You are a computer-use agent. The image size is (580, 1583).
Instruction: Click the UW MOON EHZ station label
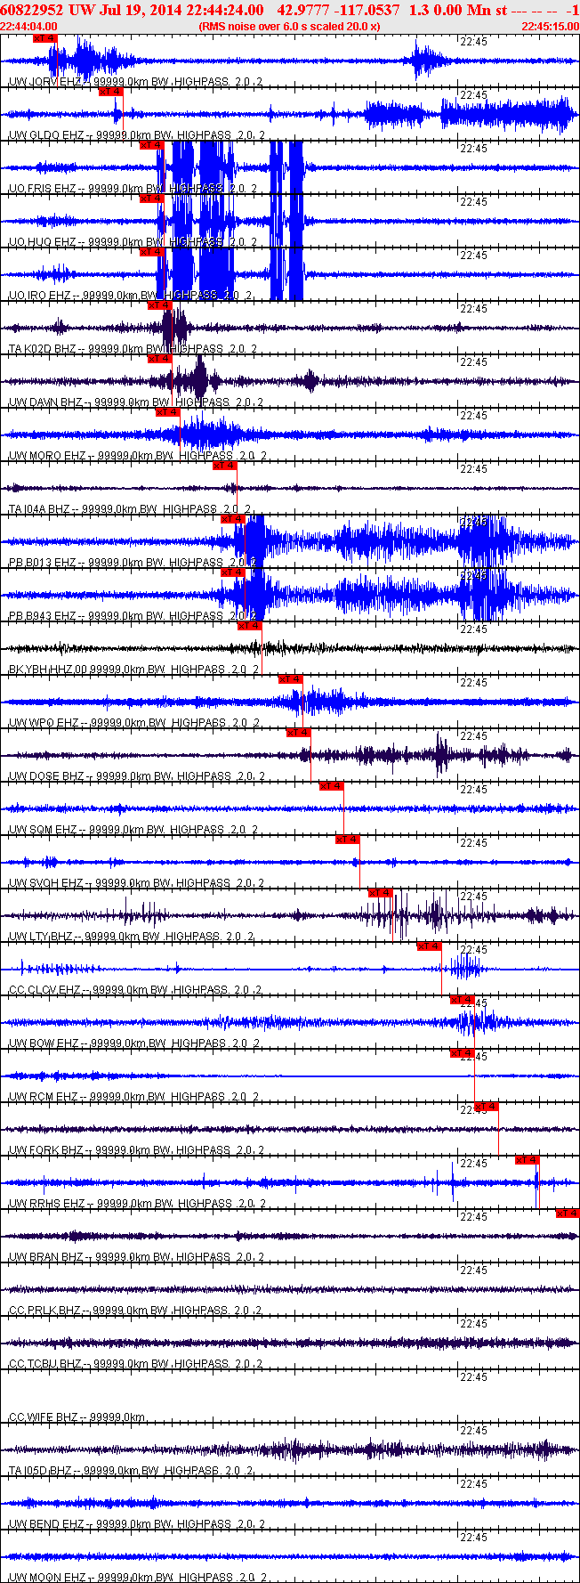pos(139,1578)
